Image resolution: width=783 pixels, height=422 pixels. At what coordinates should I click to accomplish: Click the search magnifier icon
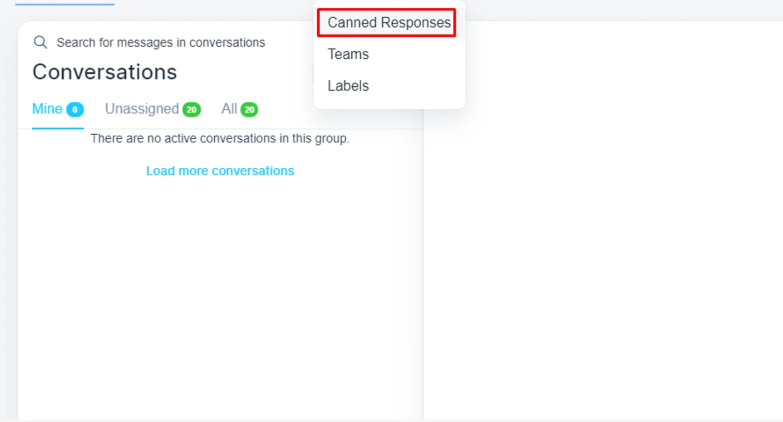tap(40, 42)
